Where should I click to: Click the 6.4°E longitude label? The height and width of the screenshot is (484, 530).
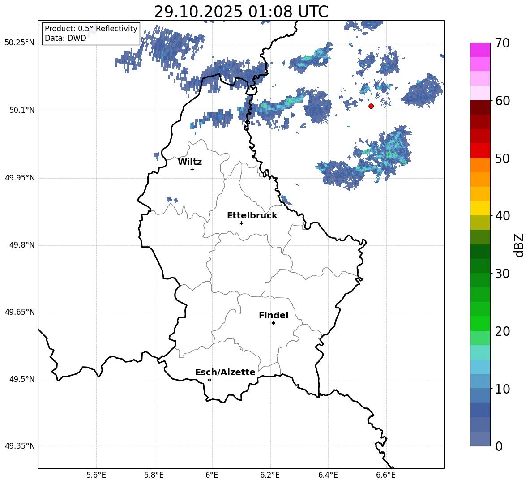(328, 475)
